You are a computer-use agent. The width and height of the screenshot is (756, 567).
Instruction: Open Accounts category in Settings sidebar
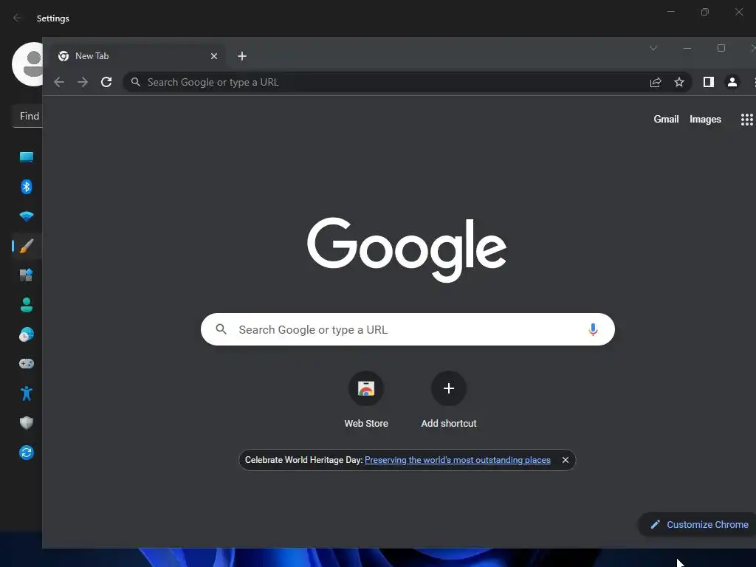(27, 305)
